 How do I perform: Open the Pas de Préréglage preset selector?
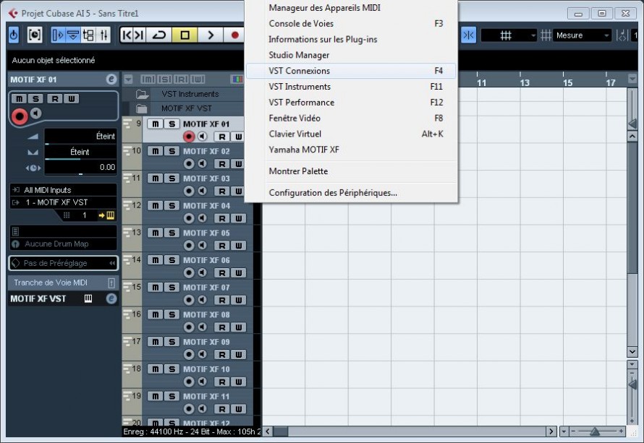[62, 263]
